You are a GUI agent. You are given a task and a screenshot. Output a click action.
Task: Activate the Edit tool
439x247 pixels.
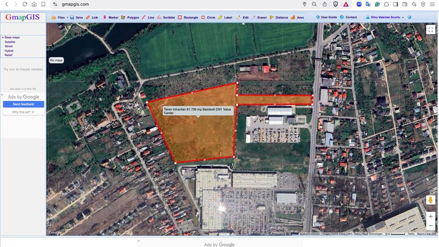tap(243, 17)
